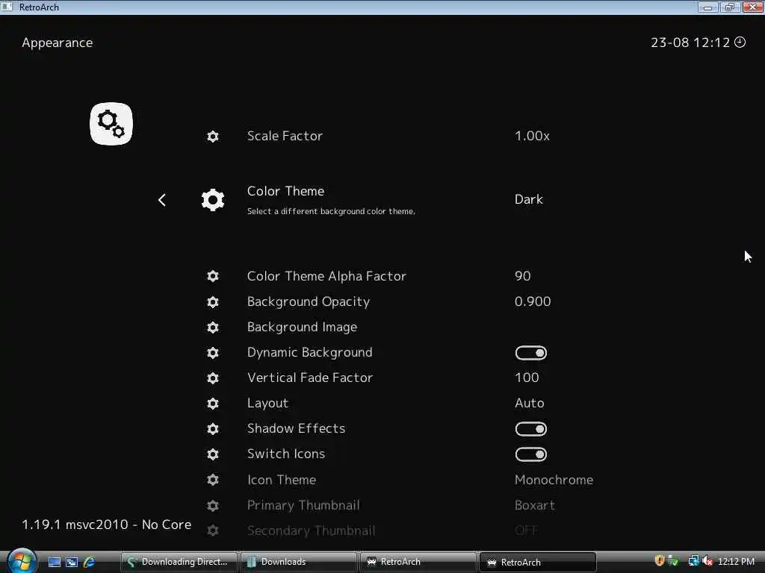The image size is (765, 573).
Task: Click the RetroArch title bar icon
Action: (x=7, y=6)
